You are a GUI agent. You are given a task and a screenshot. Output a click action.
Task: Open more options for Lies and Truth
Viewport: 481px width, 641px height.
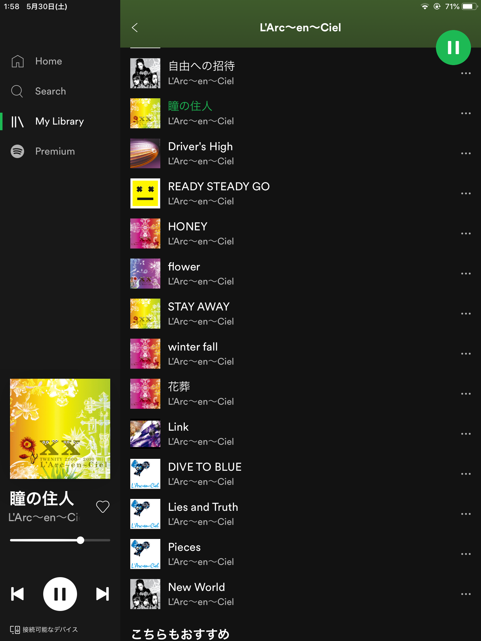466,514
